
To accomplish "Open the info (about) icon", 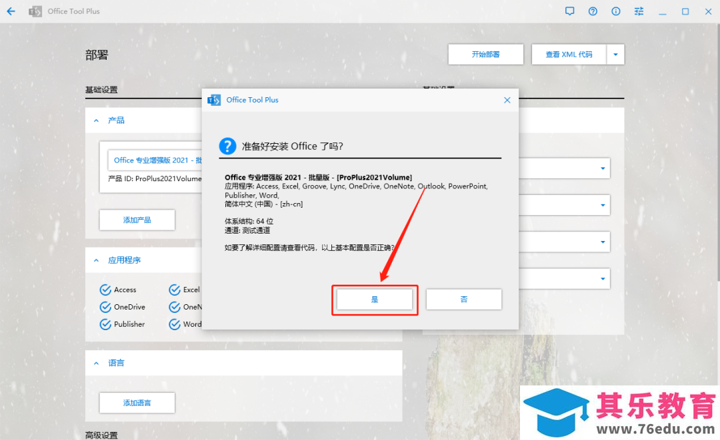I will (616, 11).
